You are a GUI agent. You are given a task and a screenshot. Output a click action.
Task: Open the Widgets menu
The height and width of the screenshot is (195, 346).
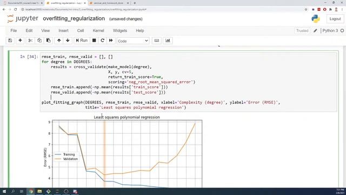click(x=120, y=30)
